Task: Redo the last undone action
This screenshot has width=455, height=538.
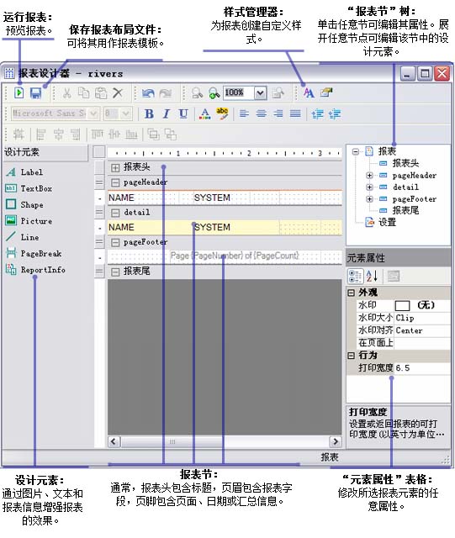Action: [166, 93]
